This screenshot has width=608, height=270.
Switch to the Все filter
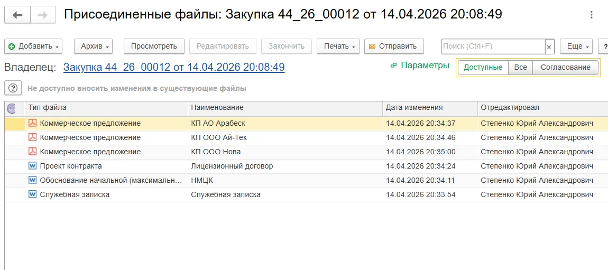pos(520,68)
